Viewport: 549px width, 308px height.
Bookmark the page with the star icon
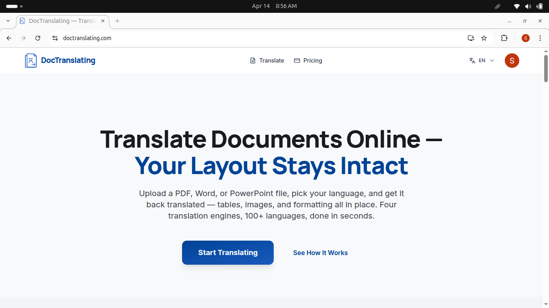pyautogui.click(x=484, y=38)
